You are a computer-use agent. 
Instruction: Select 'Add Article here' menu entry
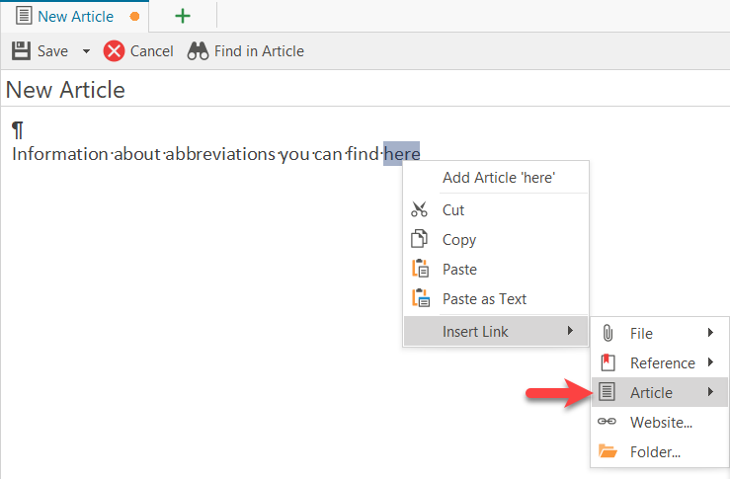pos(499,178)
